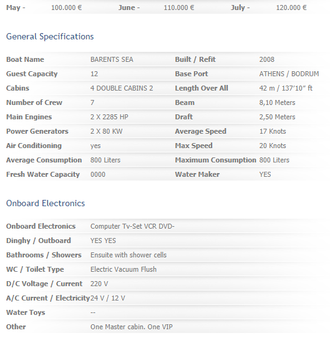
Task: Click the Max Speed label
Action: pos(193,146)
